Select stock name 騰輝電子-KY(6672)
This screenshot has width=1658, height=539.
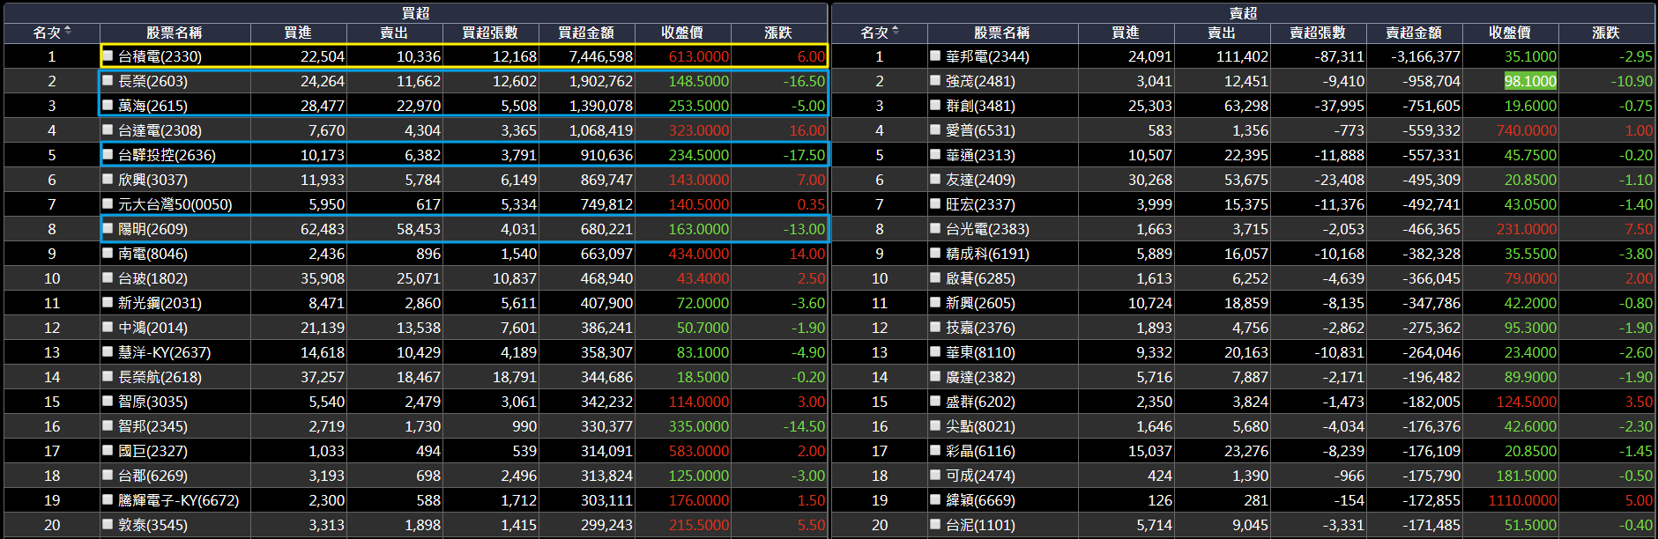point(178,500)
